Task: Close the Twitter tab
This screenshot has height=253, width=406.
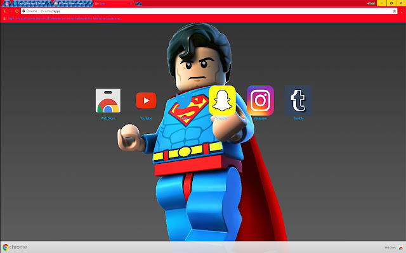Action: pyautogui.click(x=49, y=4)
